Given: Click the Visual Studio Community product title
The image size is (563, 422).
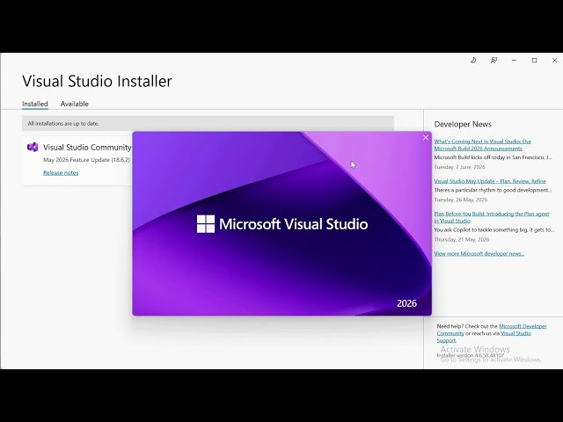Looking at the screenshot, I should [87, 147].
